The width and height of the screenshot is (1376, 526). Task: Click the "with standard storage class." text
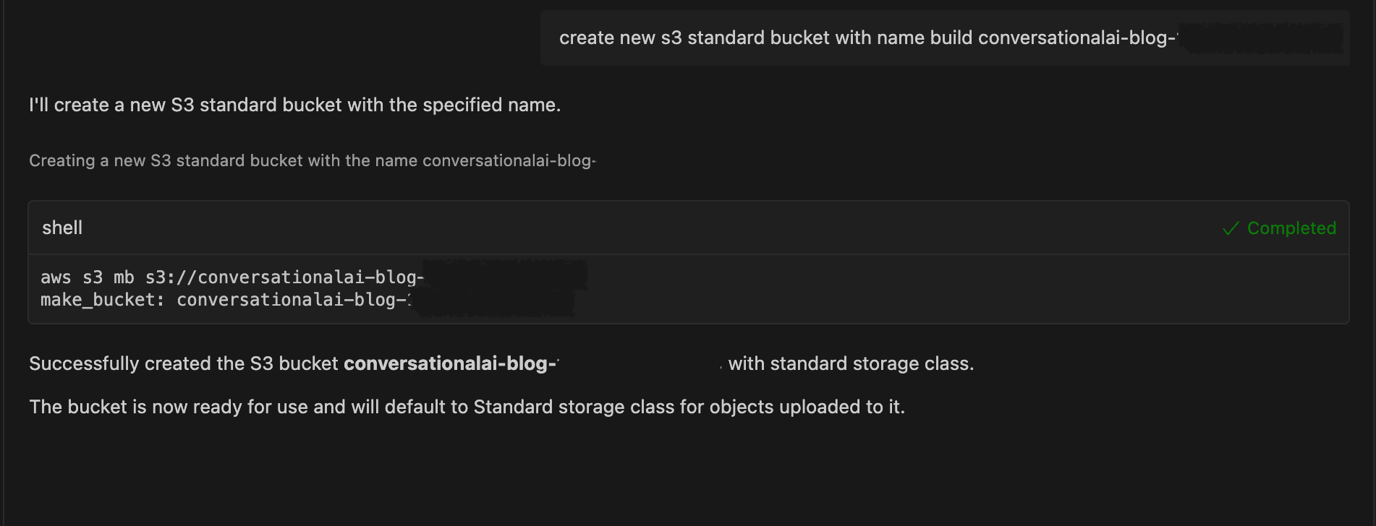coord(851,363)
